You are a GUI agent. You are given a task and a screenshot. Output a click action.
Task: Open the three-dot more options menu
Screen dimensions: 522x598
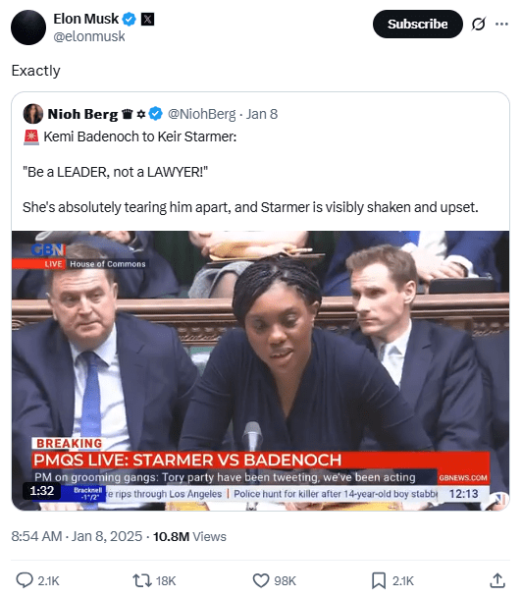(501, 24)
